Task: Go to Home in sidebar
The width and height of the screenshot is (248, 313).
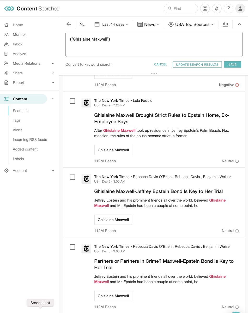Action: tap(18, 25)
